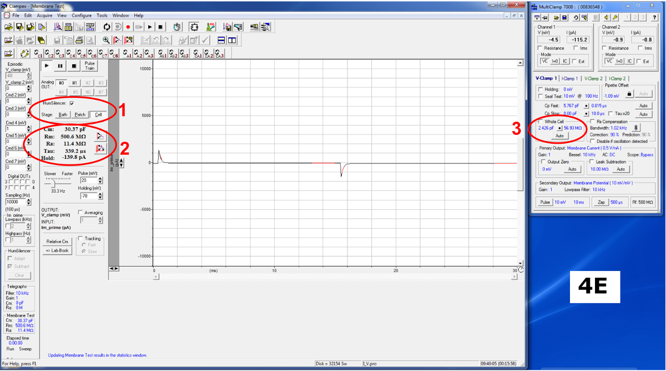
Task: Adjust the Slower/Faster frequency slider
Action: pos(54,183)
